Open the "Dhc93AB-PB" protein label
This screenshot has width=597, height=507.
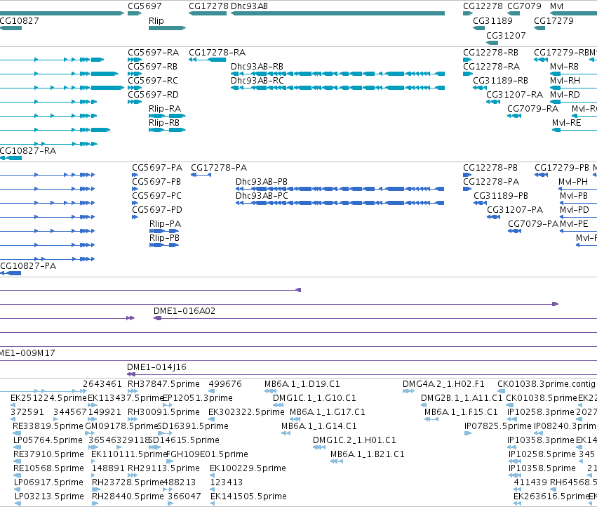point(262,181)
